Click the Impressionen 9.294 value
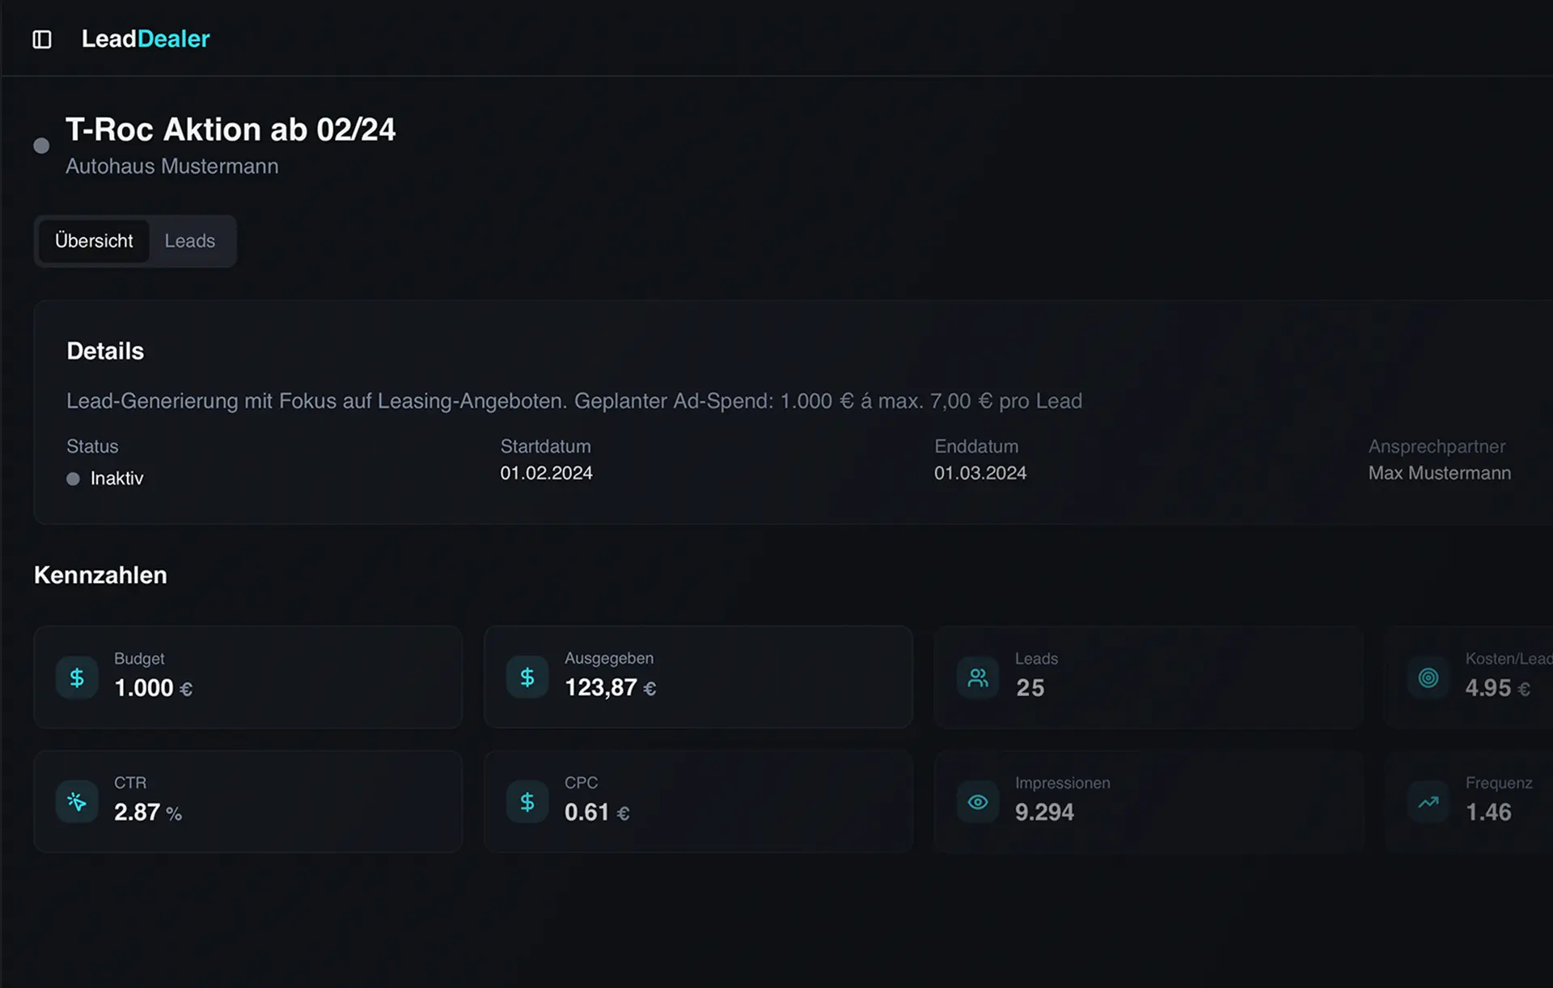This screenshot has height=988, width=1553. tap(1044, 812)
